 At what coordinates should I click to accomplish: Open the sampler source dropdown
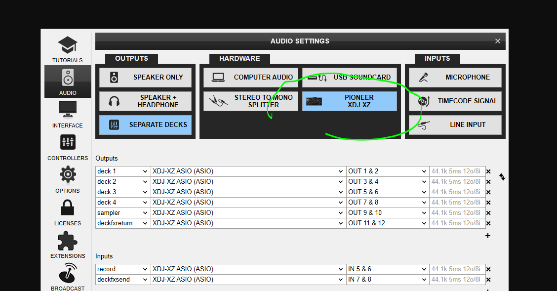(x=123, y=213)
